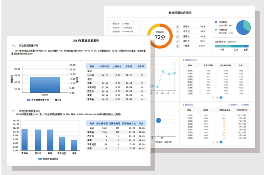The width and height of the screenshot is (264, 175).
Task: Go to next page of 整改情况 table
Action: pos(221,142)
